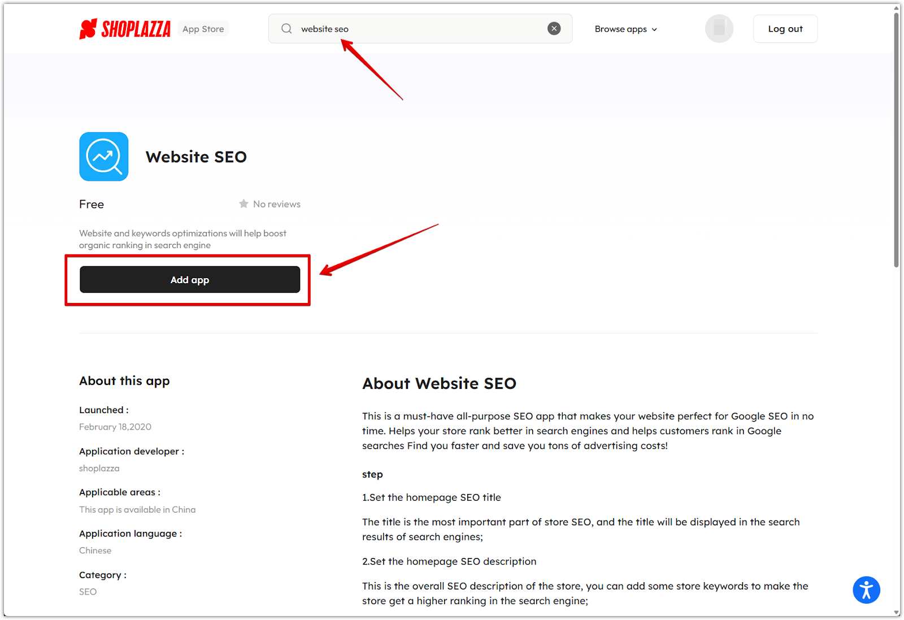Click the app short description text
Viewport: 904px width, 620px height.
point(182,239)
